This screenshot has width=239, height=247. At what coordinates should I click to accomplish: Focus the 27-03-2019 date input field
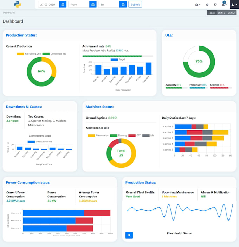[49, 5]
